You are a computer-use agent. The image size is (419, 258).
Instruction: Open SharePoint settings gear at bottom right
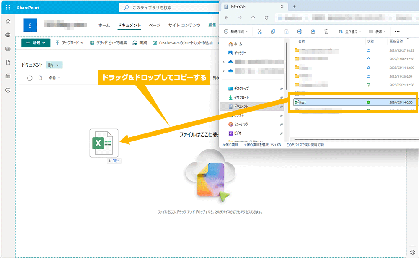point(413,253)
